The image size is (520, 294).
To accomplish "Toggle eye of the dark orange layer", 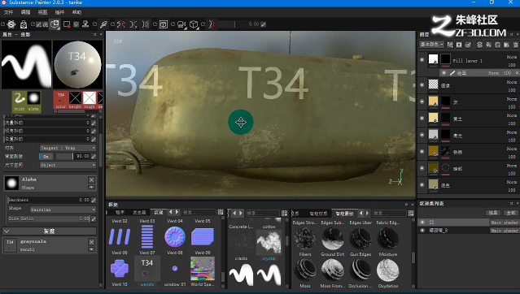I will (x=422, y=151).
